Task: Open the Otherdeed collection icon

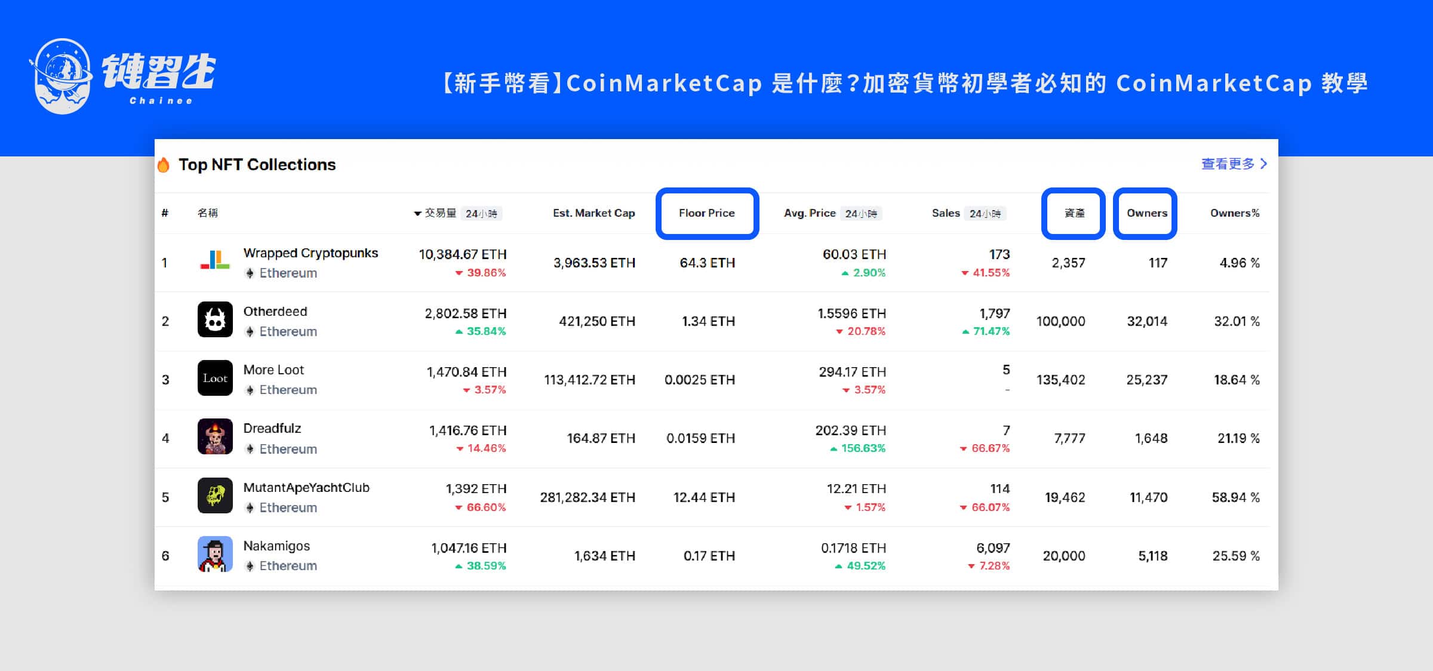Action: (x=215, y=319)
